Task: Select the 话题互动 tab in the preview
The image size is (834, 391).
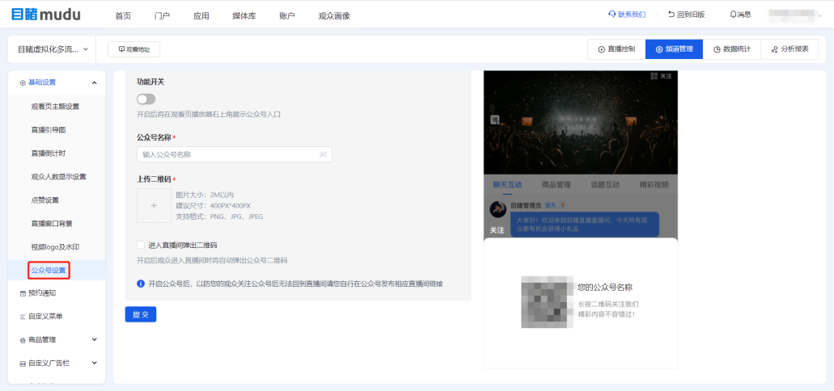Action: coord(605,185)
